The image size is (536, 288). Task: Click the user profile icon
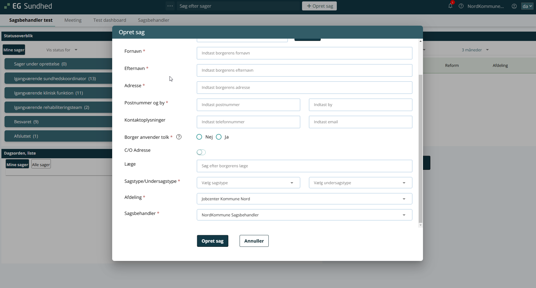[x=514, y=6]
